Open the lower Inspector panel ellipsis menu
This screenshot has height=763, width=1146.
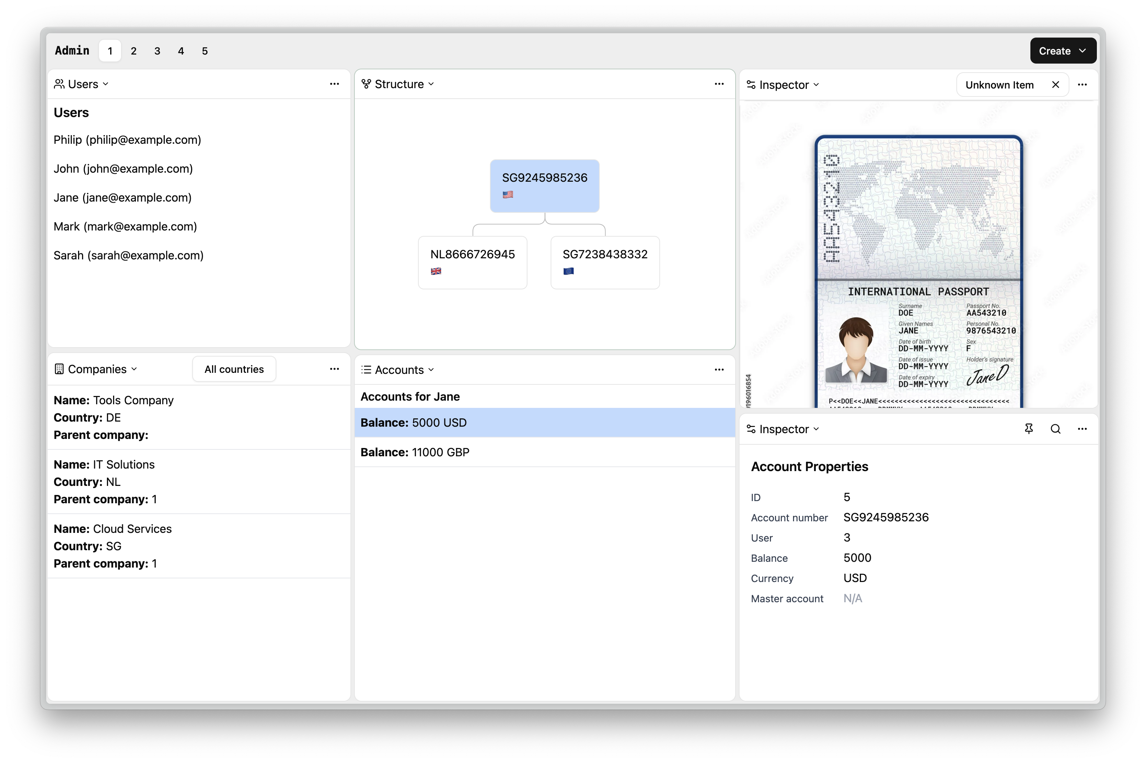pyautogui.click(x=1082, y=429)
